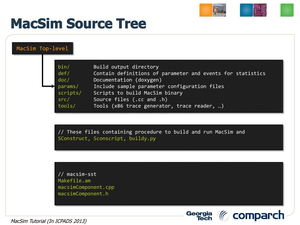300x225 pixels.
Task: Click the 'SConstruct, Sconscript, buildy.py' line
Action: [107, 139]
